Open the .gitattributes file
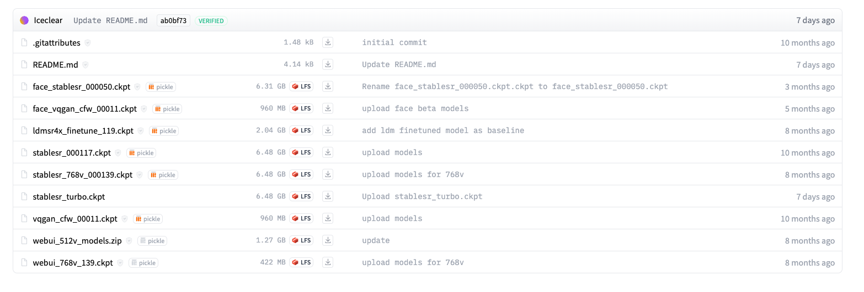 (57, 42)
